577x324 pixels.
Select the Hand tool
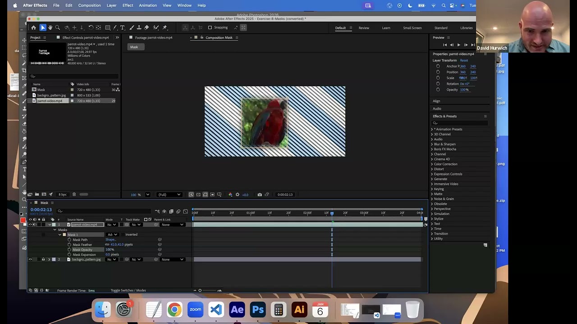[50, 27]
